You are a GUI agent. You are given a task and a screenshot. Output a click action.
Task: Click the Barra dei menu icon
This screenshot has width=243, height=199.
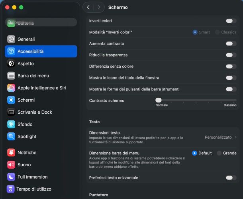pos(11,76)
